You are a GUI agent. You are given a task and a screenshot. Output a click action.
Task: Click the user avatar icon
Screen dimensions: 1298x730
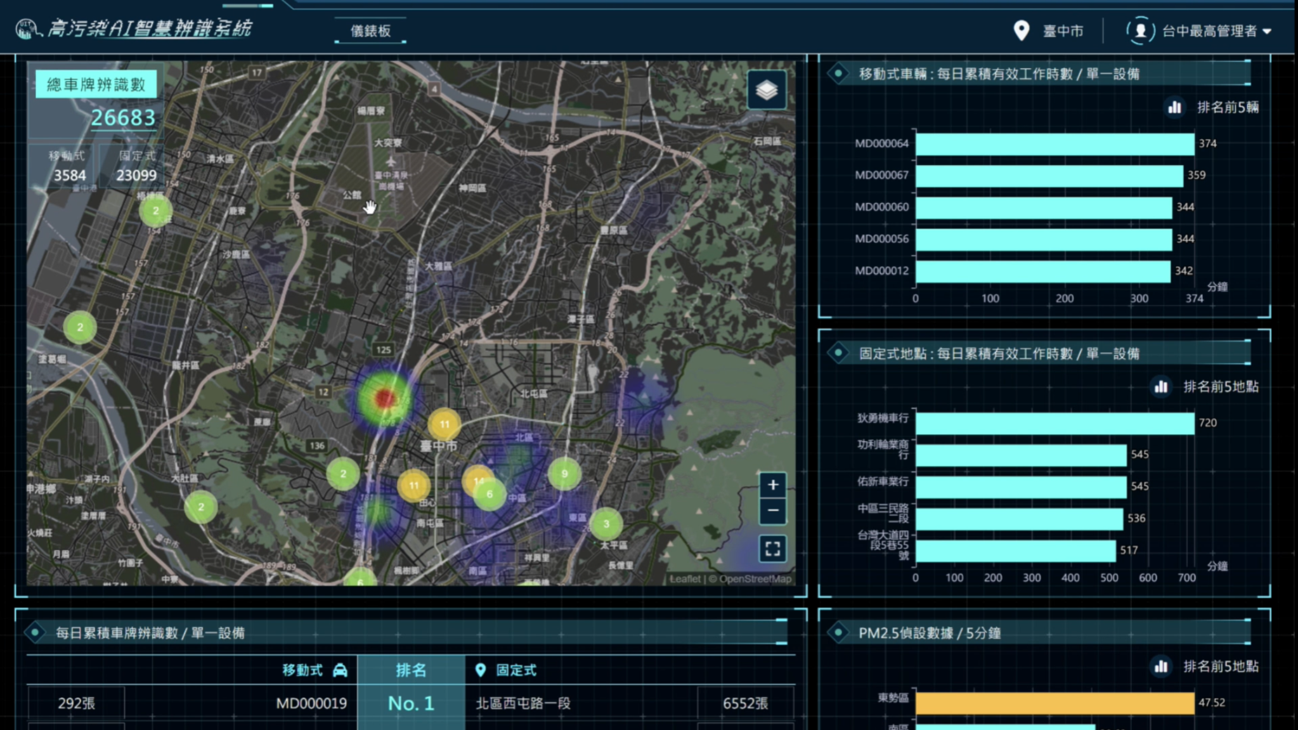(1140, 30)
